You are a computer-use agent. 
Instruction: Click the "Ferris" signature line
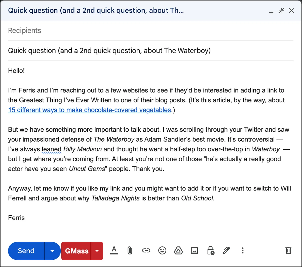(x=16, y=218)
